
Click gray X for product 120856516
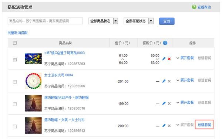(169, 104)
